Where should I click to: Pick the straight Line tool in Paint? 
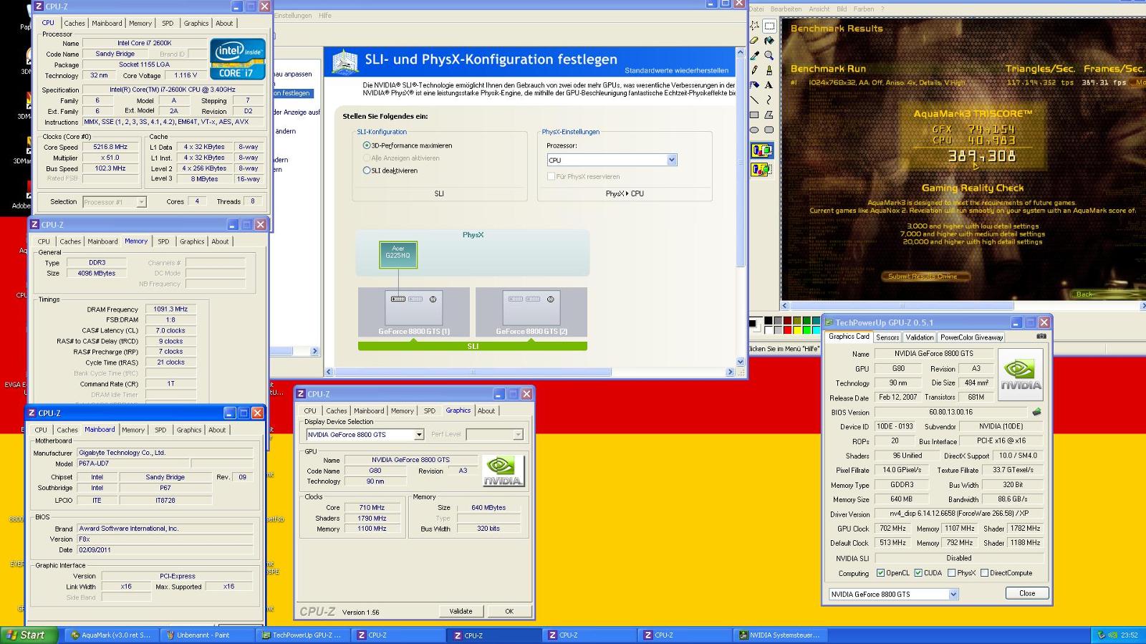pyautogui.click(x=754, y=100)
